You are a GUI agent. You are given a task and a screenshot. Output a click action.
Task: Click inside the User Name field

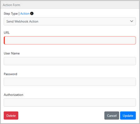(x=70, y=61)
